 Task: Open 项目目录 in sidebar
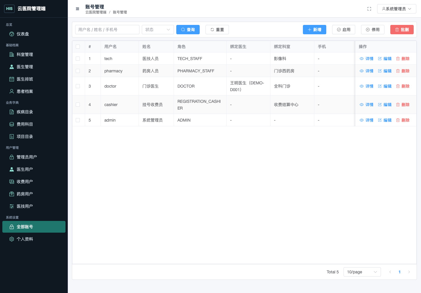point(34,137)
